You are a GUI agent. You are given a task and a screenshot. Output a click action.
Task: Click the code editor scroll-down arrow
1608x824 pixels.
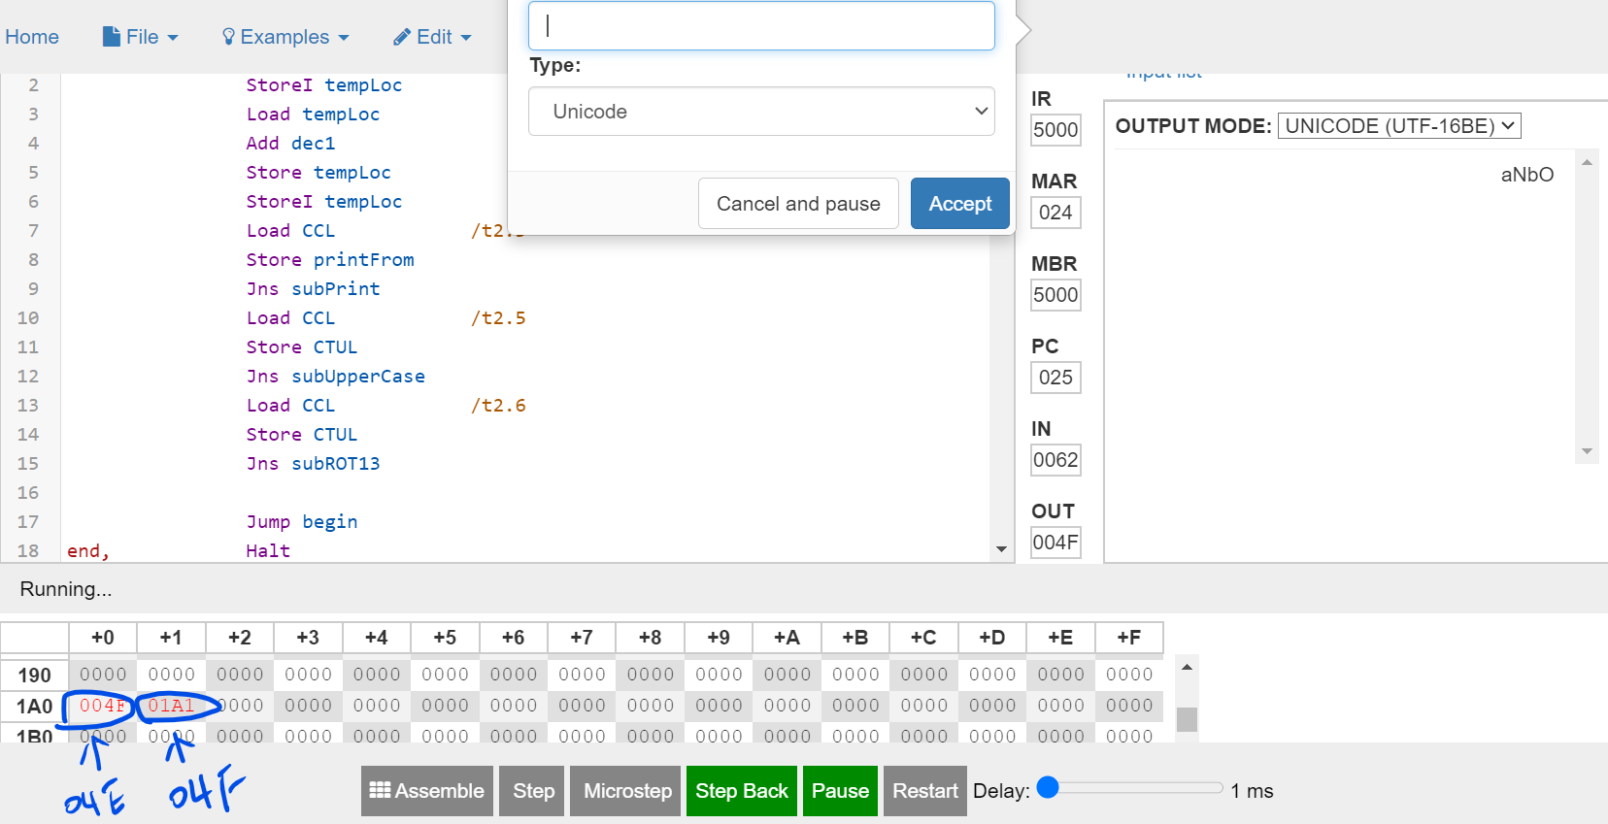pos(1001,550)
